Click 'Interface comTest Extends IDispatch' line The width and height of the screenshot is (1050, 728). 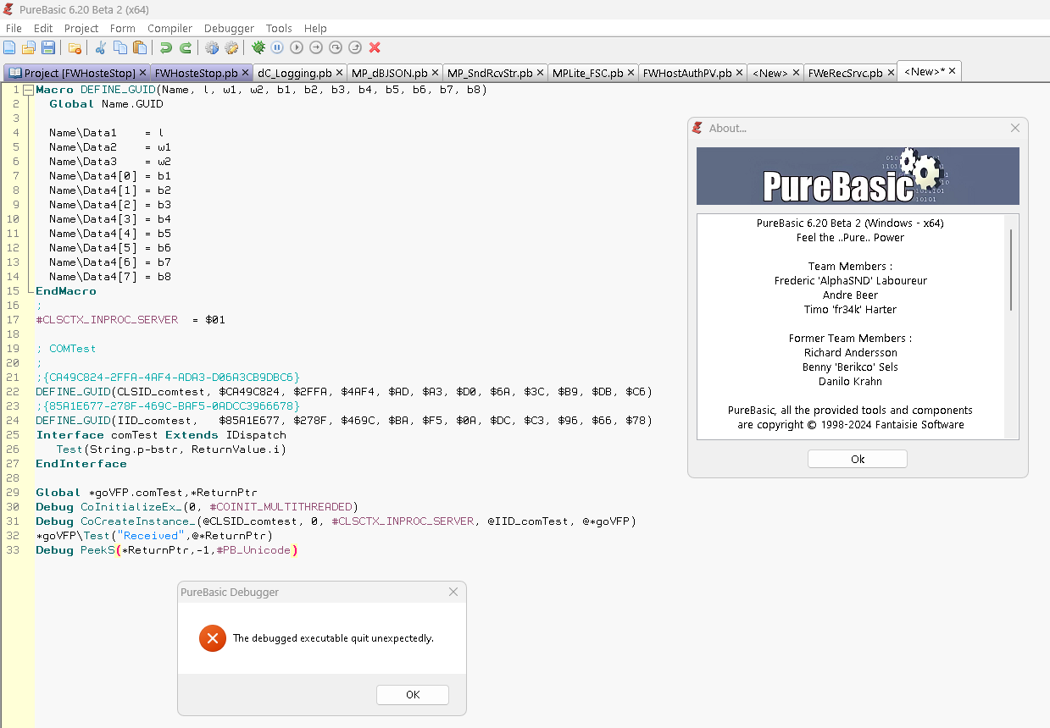point(161,435)
